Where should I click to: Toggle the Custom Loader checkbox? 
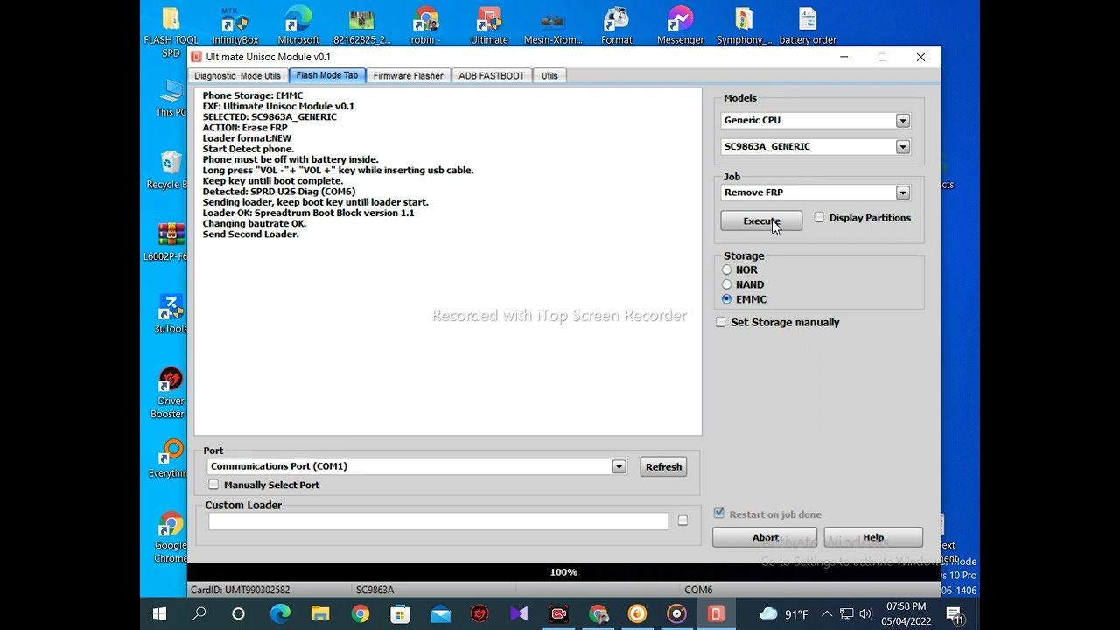(682, 521)
